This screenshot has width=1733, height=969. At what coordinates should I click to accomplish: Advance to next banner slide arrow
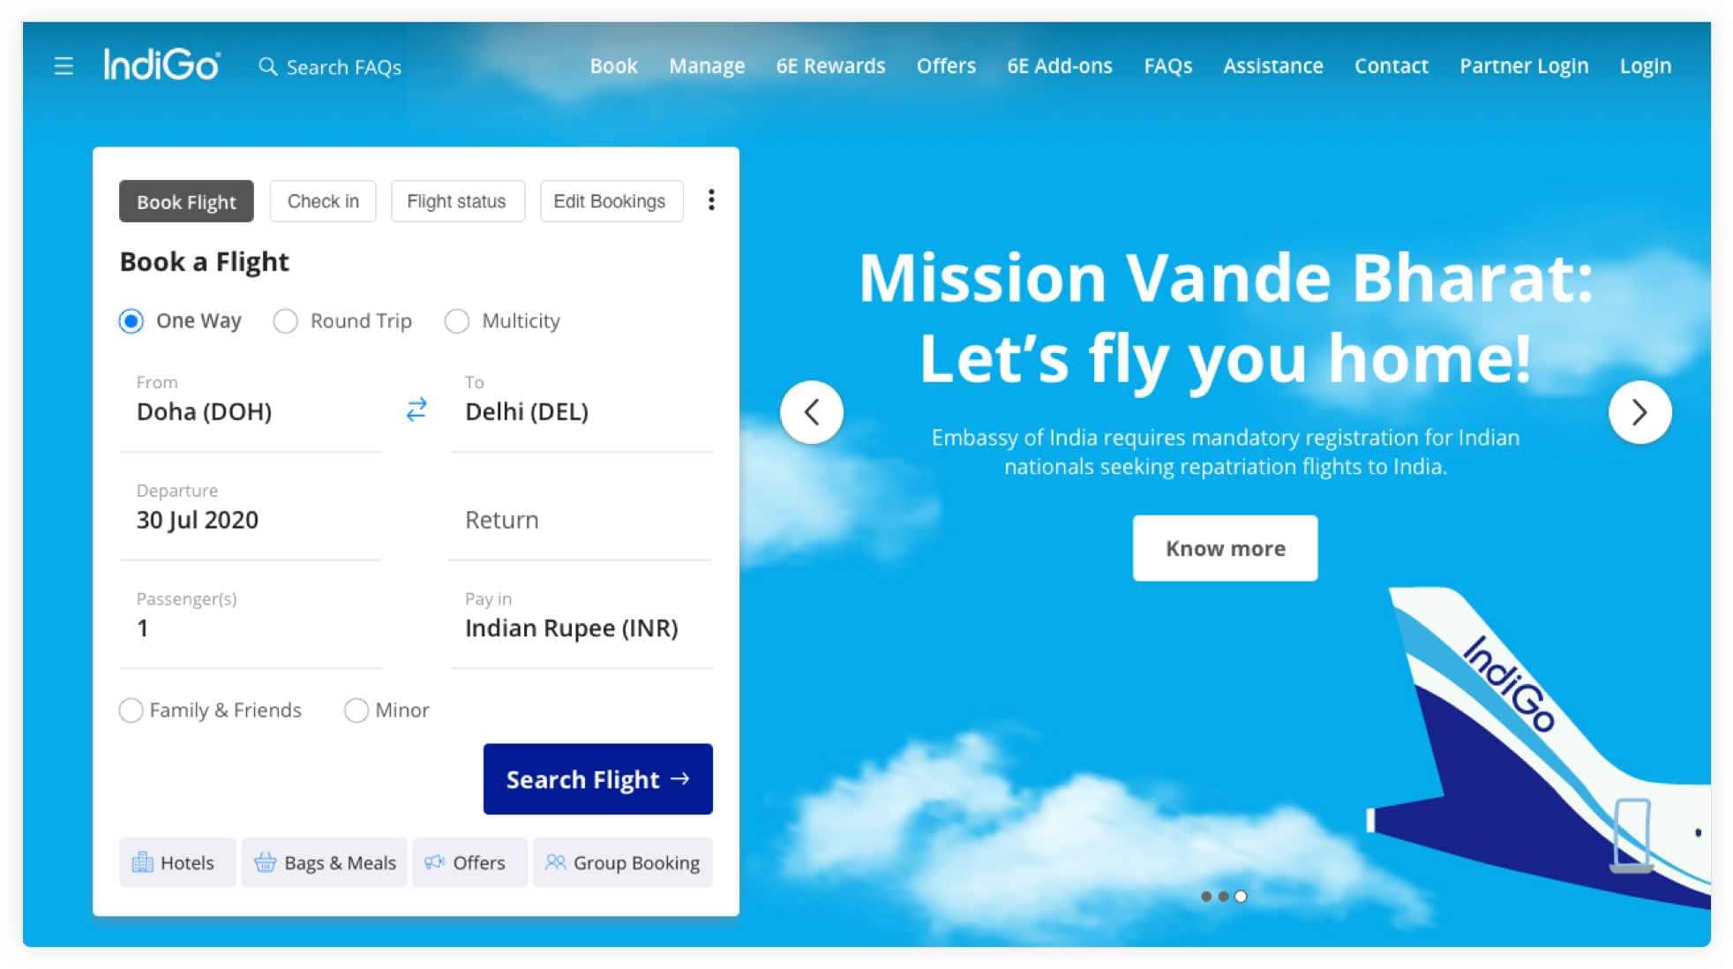[x=1639, y=412]
